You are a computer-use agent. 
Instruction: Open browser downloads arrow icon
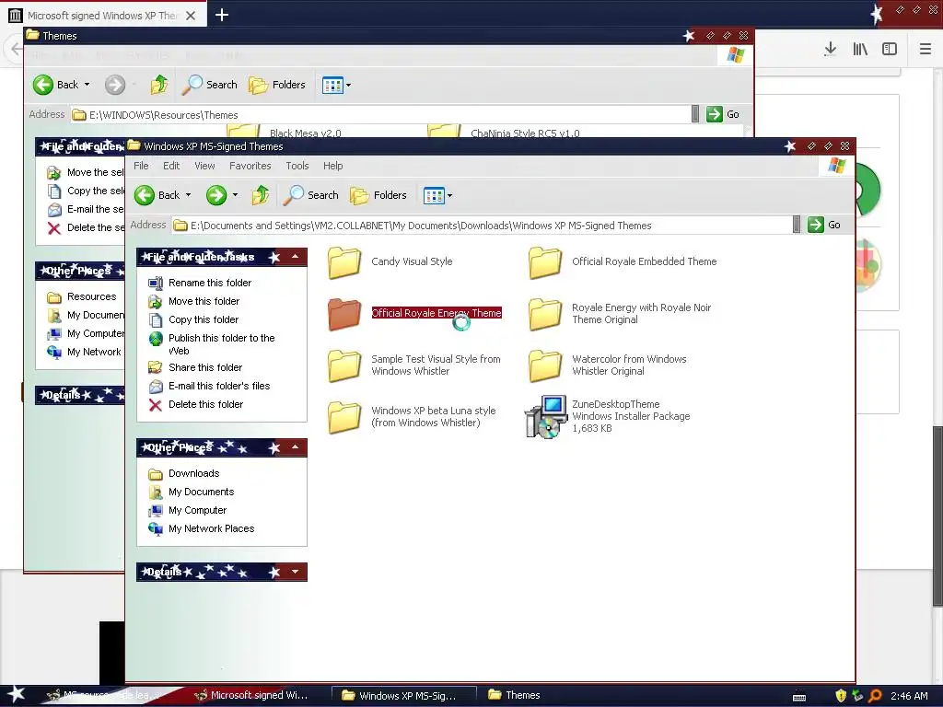click(830, 50)
